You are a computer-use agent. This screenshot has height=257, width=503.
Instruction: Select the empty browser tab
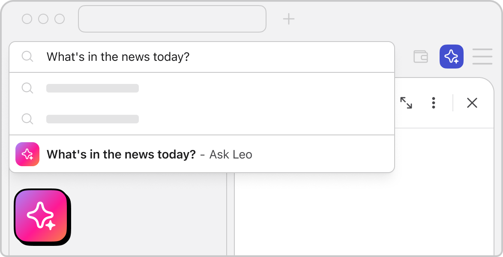pos(172,19)
